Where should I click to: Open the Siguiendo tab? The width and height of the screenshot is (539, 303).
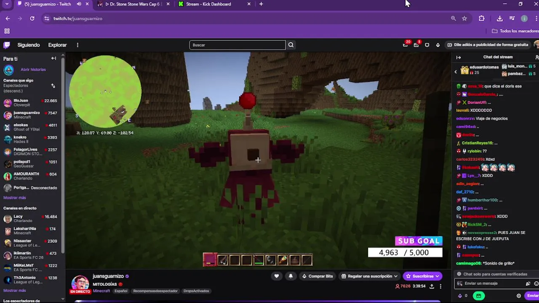[29, 45]
